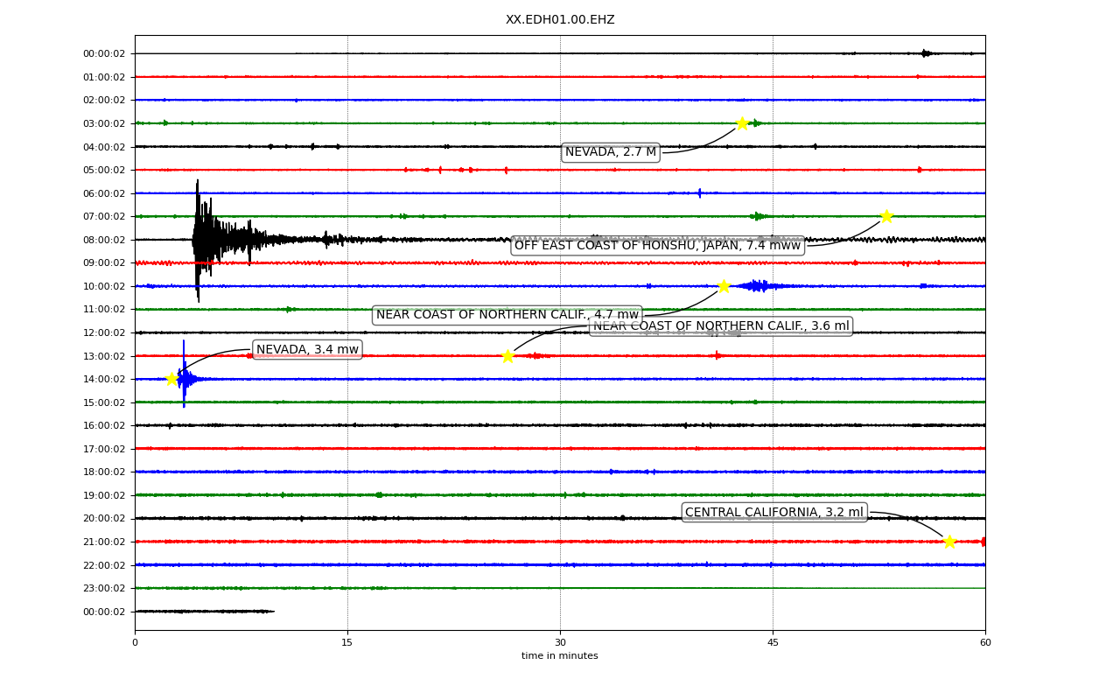Viewport: 1120px width, 700px height.
Task: Click the star on the blue 10:00:02 trace
Action: click(x=724, y=286)
